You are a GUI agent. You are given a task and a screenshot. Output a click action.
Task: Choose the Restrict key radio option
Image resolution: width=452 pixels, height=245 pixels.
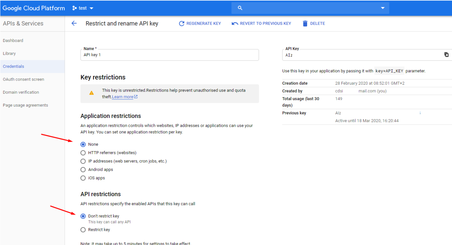[83, 230]
